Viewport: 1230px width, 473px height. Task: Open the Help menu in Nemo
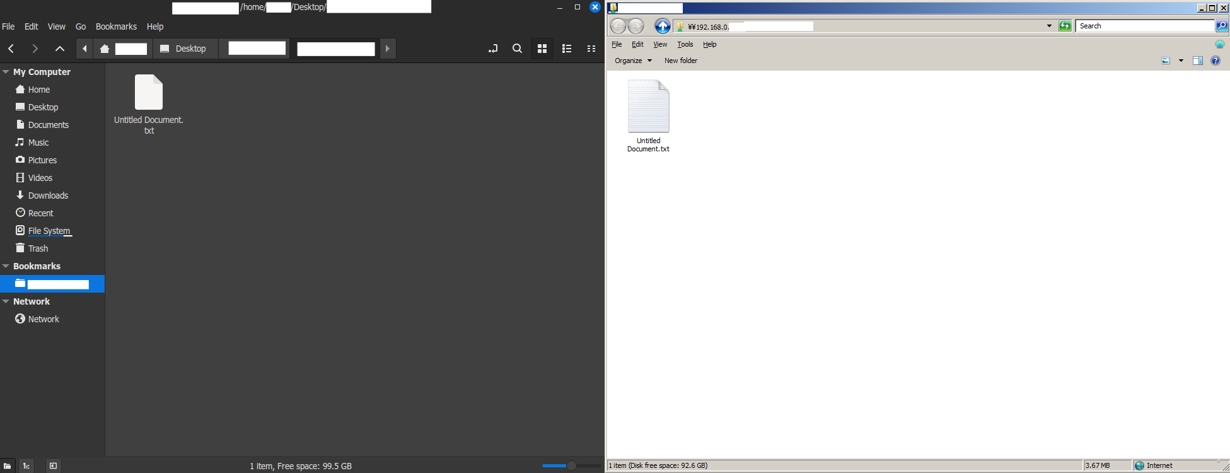point(155,26)
